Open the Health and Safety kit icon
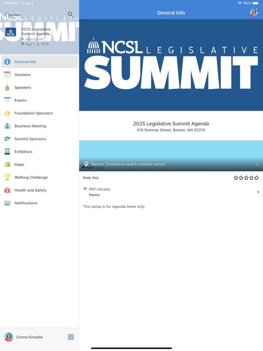 (x=7, y=190)
